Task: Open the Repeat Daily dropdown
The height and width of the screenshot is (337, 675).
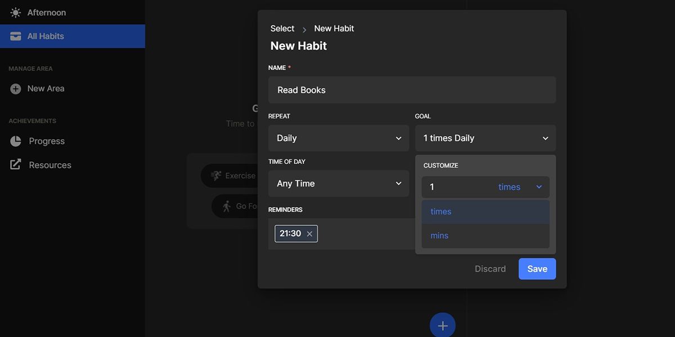Action: tap(339, 138)
